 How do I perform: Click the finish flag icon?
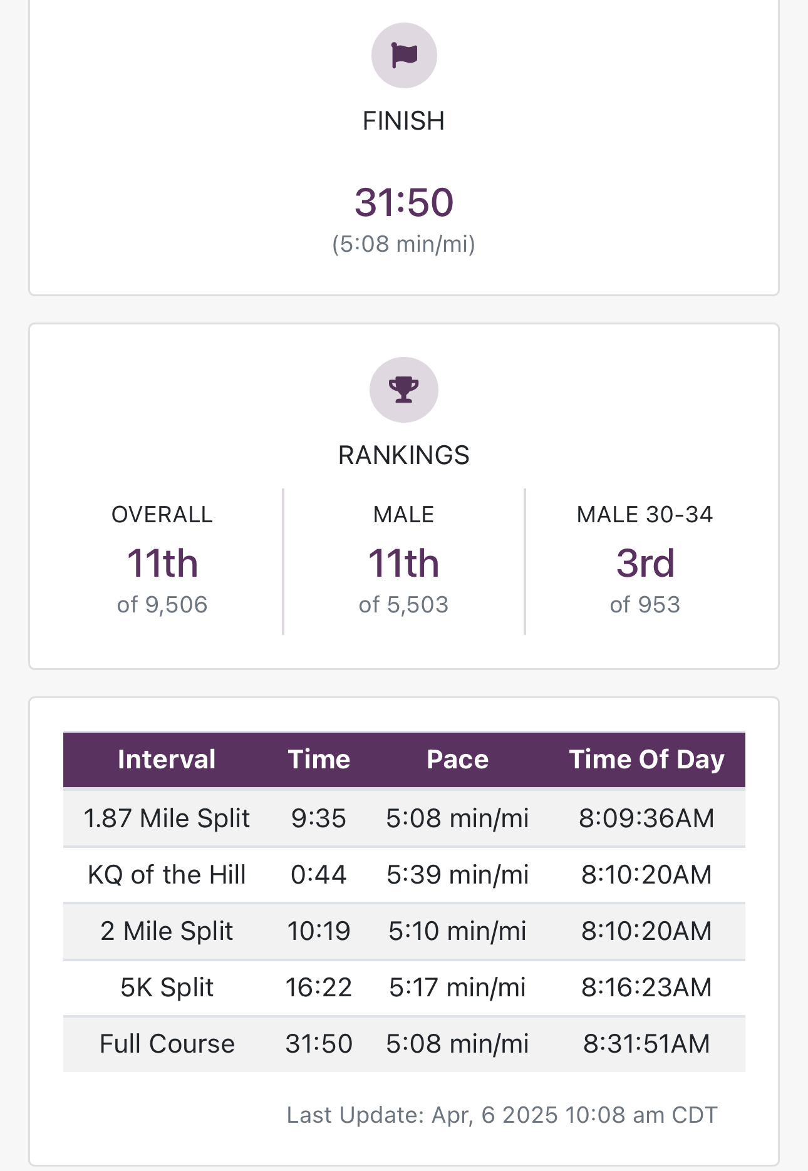404,55
